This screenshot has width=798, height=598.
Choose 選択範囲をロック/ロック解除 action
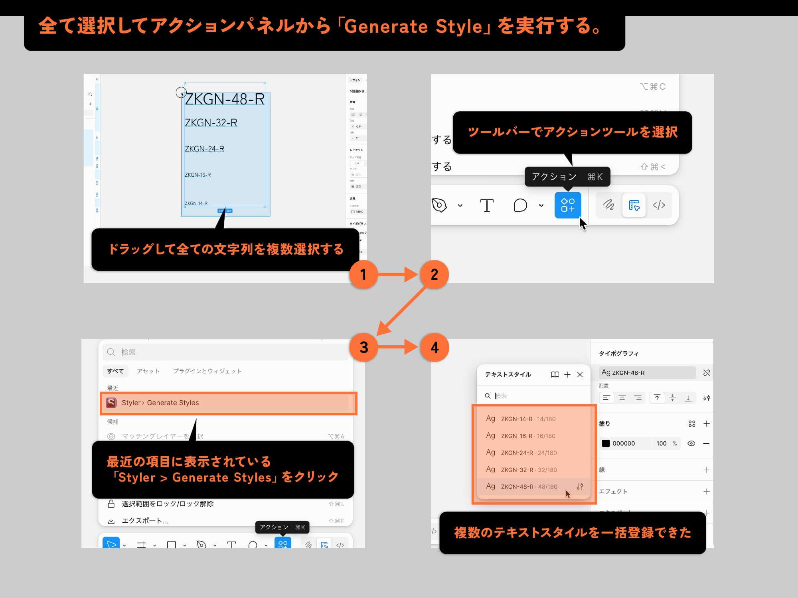click(225, 504)
